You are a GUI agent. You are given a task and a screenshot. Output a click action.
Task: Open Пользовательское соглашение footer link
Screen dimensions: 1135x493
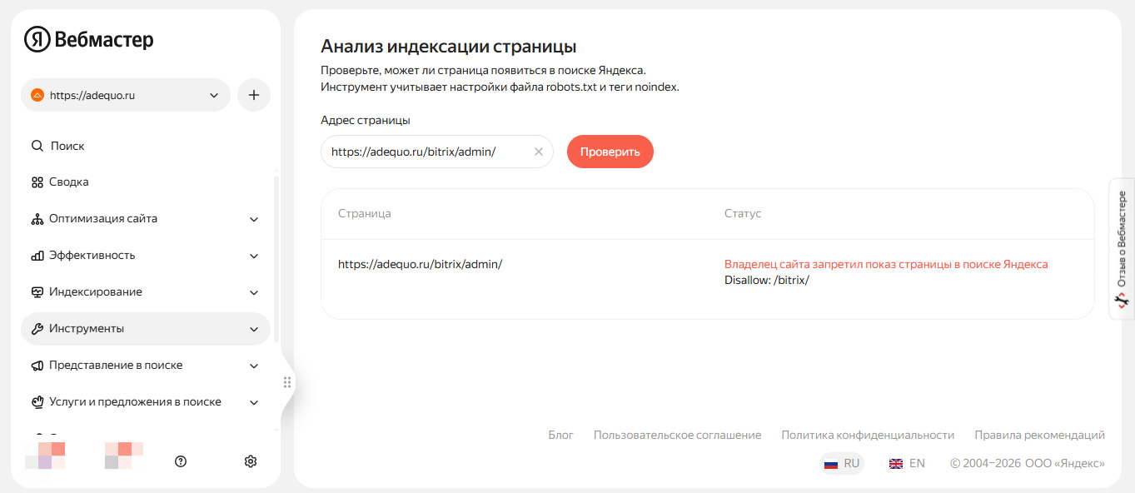[x=677, y=435]
